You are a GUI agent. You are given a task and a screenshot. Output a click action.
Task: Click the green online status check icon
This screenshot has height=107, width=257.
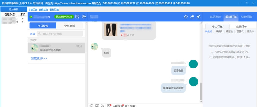[31, 17]
